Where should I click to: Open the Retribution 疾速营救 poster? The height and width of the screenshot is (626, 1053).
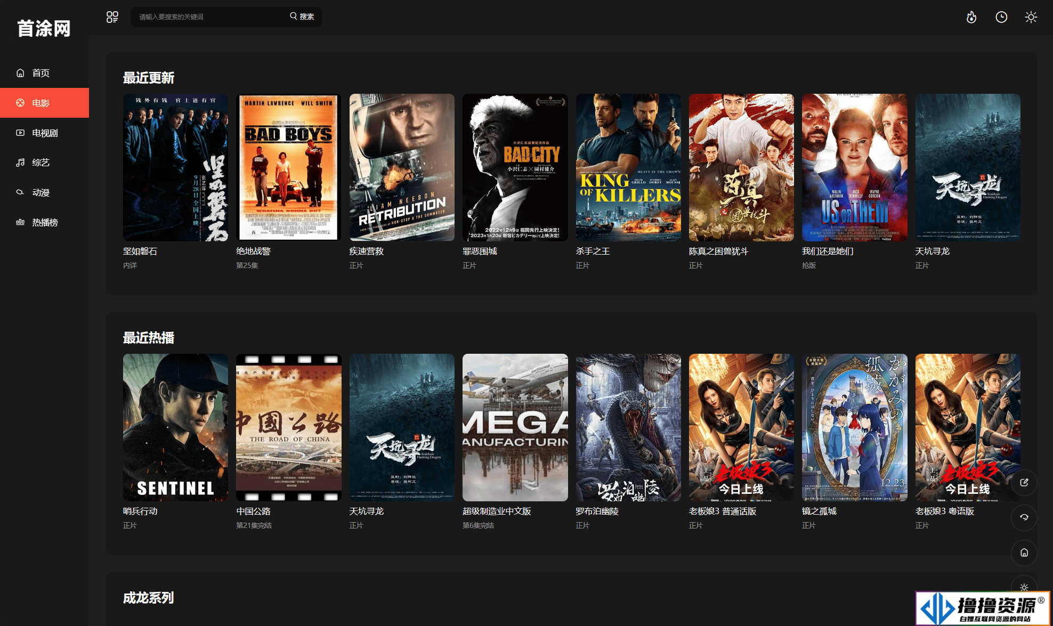click(402, 168)
